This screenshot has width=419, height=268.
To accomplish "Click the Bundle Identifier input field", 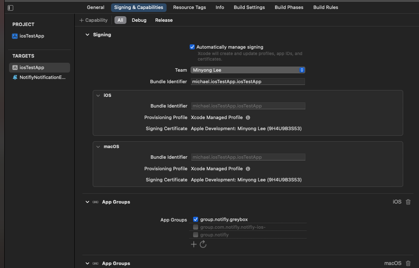I will (x=248, y=82).
